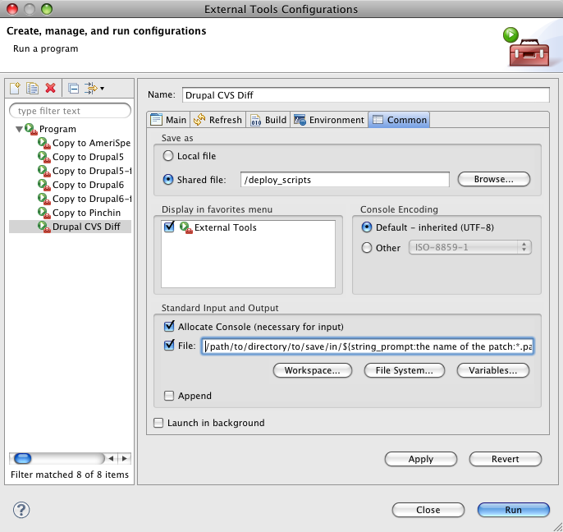Click the horizontal scrollbar under configuration tree

click(66, 458)
